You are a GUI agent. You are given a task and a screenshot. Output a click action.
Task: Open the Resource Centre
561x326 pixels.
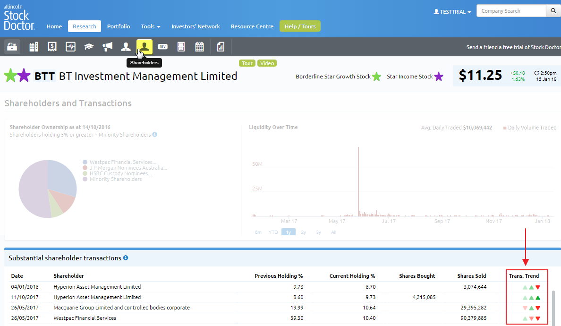252,26
